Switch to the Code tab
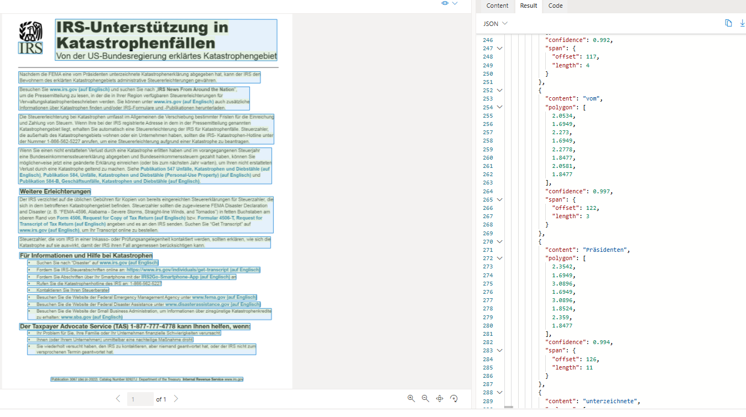The height and width of the screenshot is (417, 746). pyautogui.click(x=555, y=6)
